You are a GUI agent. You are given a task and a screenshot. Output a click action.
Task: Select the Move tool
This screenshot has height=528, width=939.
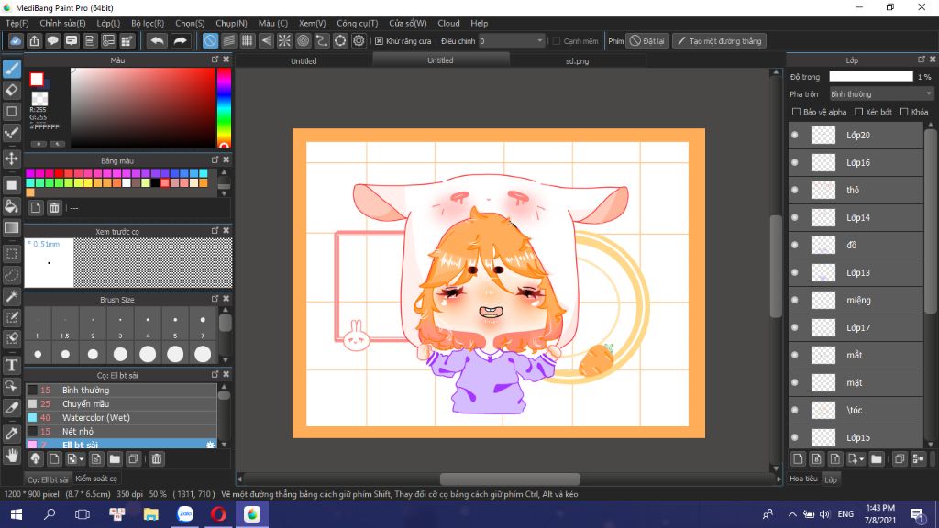[11, 159]
